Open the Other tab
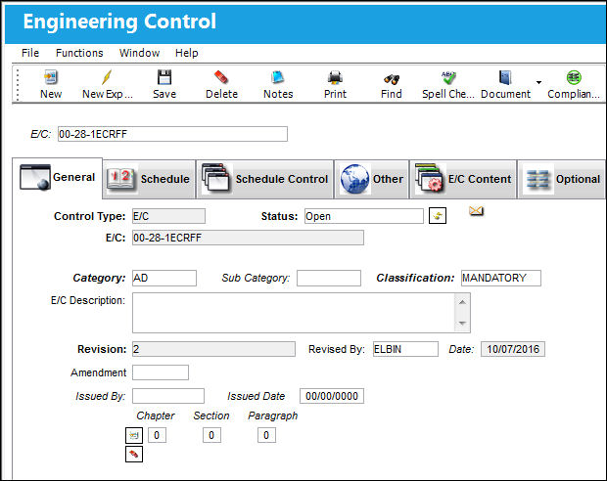This screenshot has height=481, width=607. pyautogui.click(x=372, y=180)
